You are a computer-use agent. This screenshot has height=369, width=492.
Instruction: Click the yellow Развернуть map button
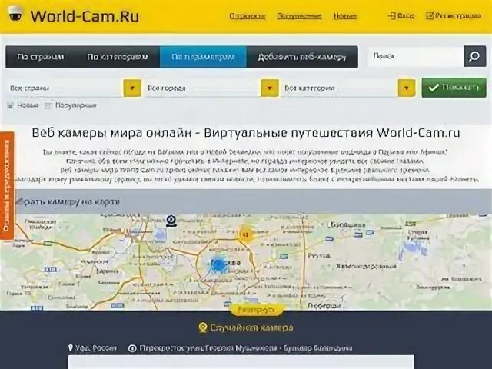coord(257,310)
